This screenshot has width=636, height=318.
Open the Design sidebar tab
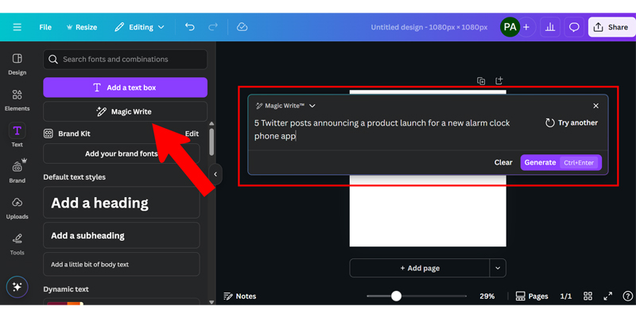(x=17, y=64)
